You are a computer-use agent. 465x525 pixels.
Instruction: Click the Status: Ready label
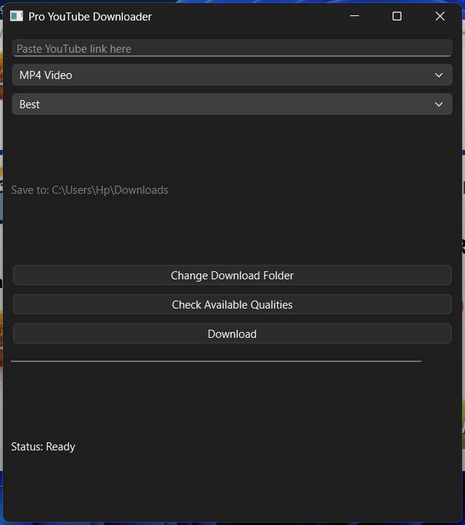[43, 447]
